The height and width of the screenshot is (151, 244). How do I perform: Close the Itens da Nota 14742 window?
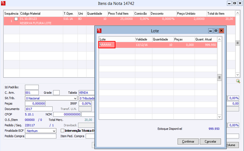coord(240,3)
